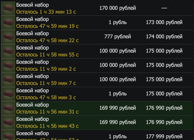194x140 pixels.
Task: Click icon of lot ending in 11 ч 58 мин 55 с
Action: click(x=8, y=51)
